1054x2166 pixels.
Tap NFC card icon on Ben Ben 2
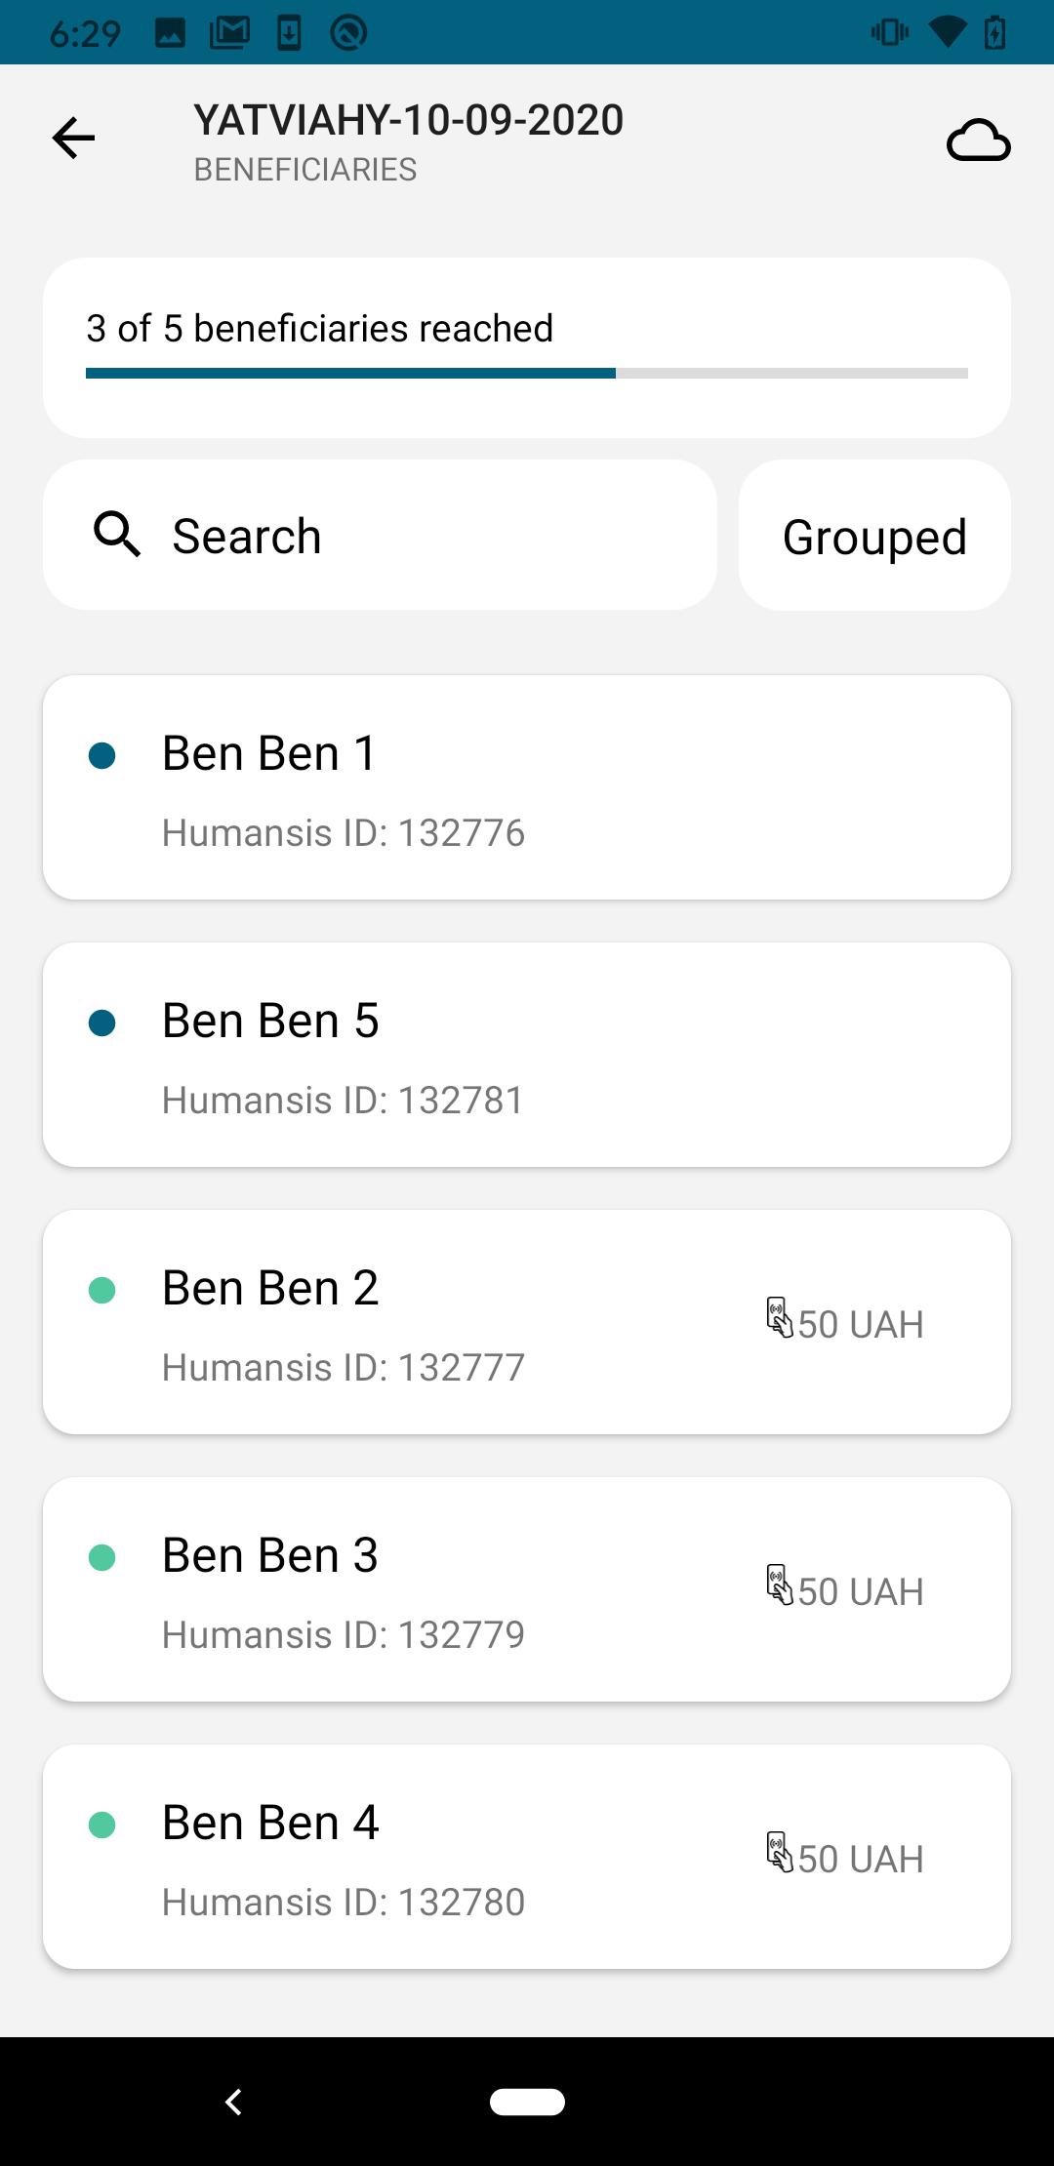point(779,1317)
